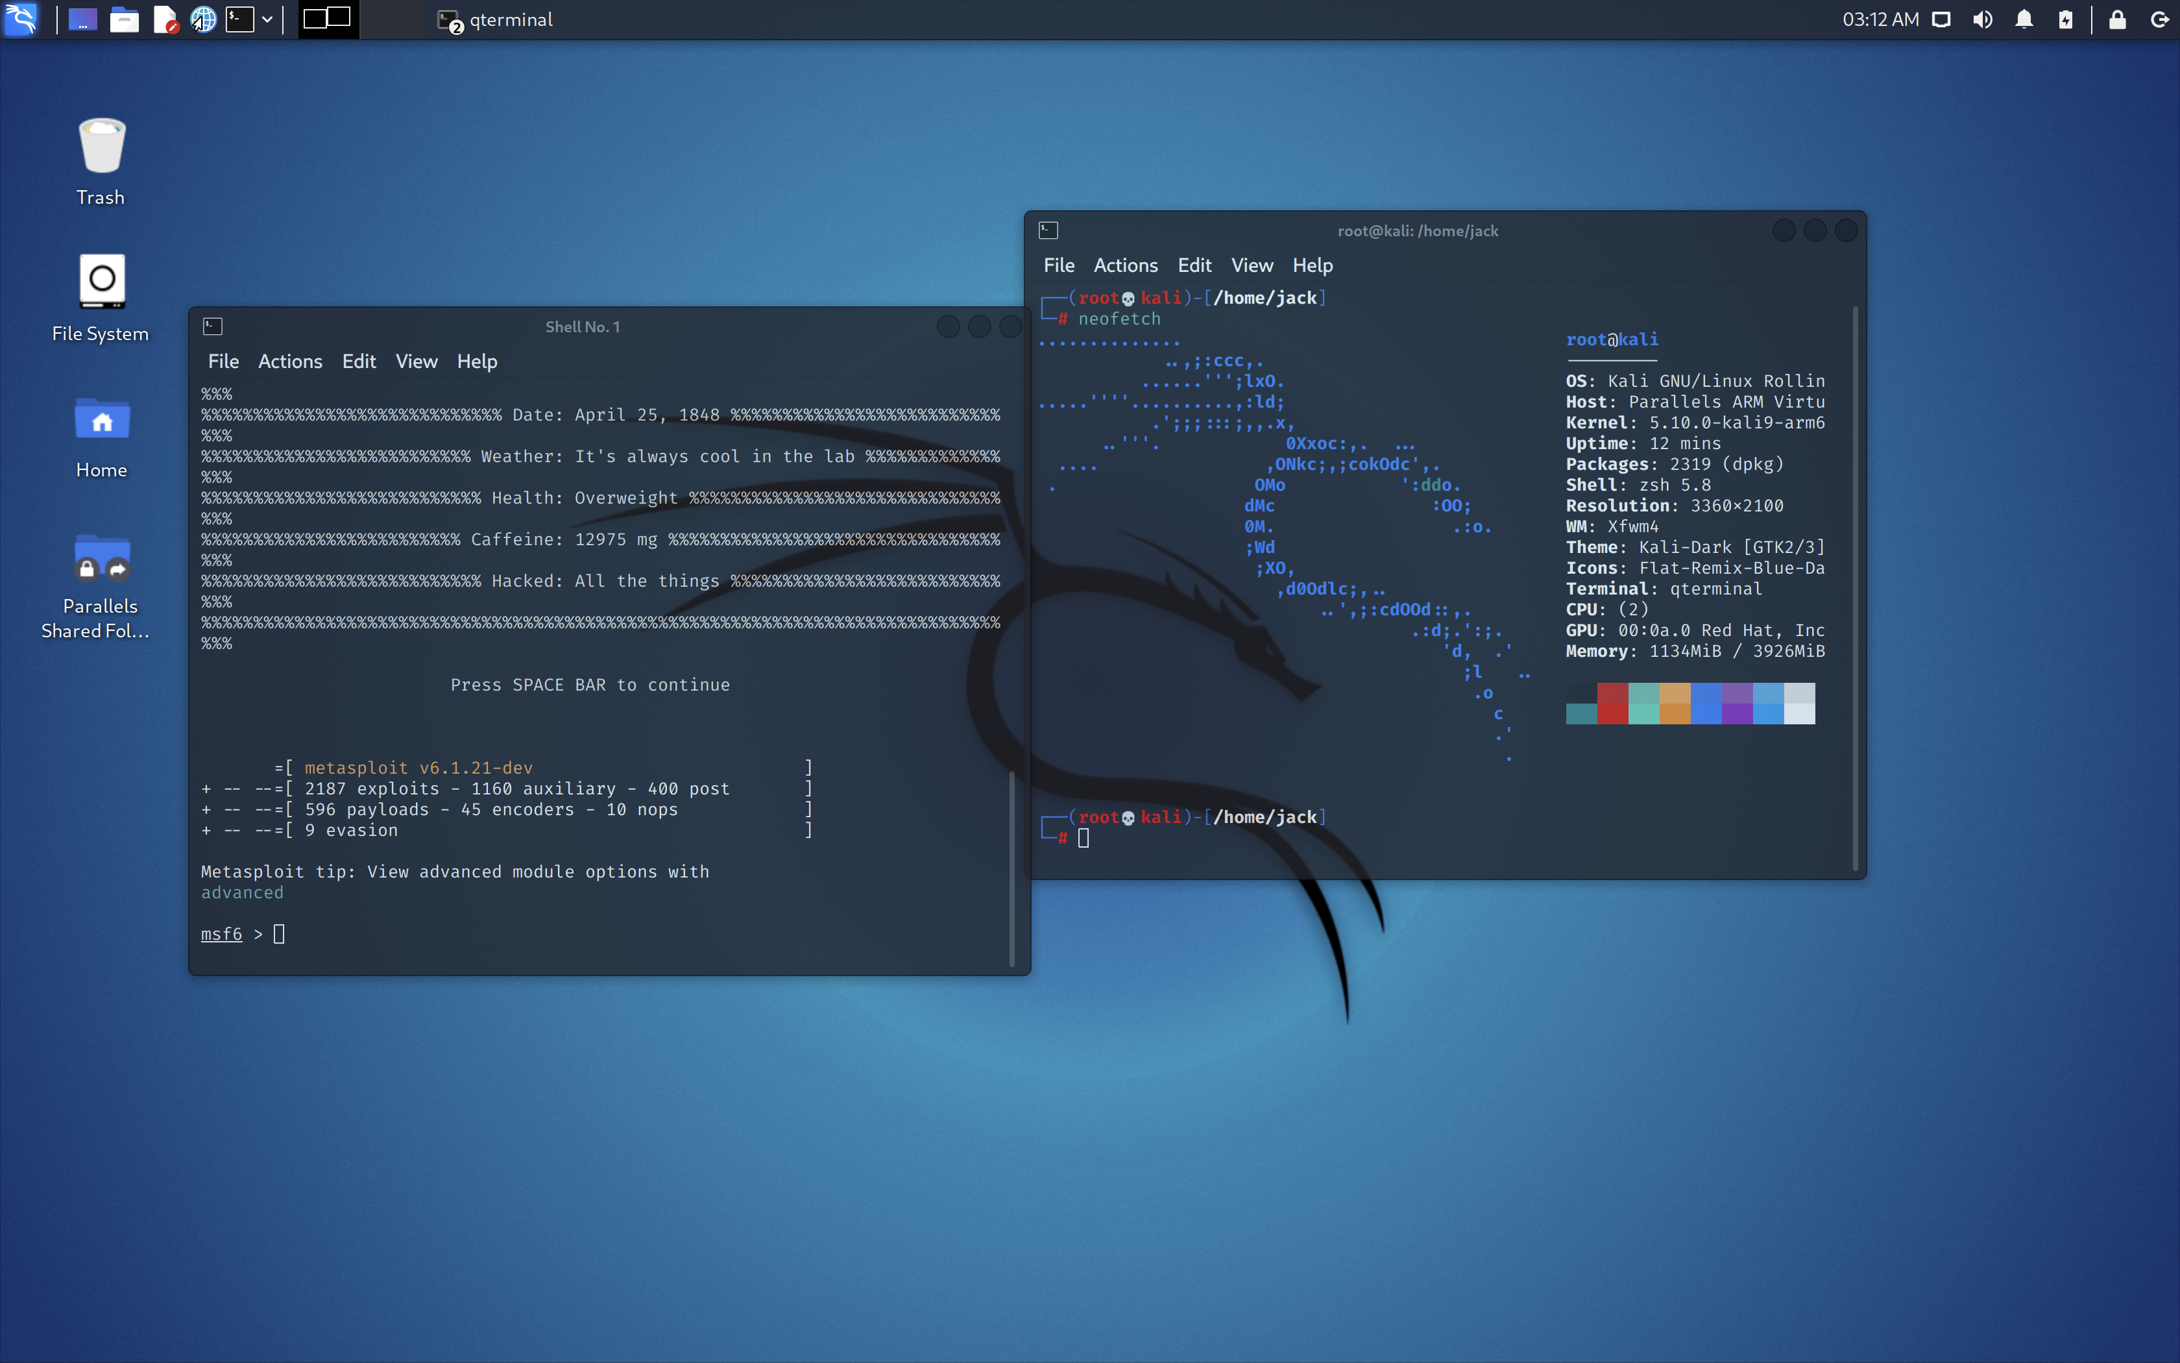The height and width of the screenshot is (1363, 2180).
Task: Open Edit menu in Shell No. 1
Action: [359, 362]
